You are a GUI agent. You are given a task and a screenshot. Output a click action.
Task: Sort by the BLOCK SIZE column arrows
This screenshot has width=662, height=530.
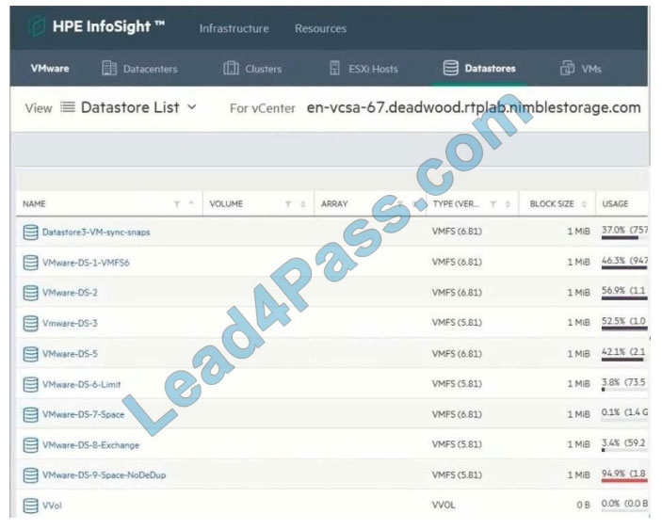(585, 204)
